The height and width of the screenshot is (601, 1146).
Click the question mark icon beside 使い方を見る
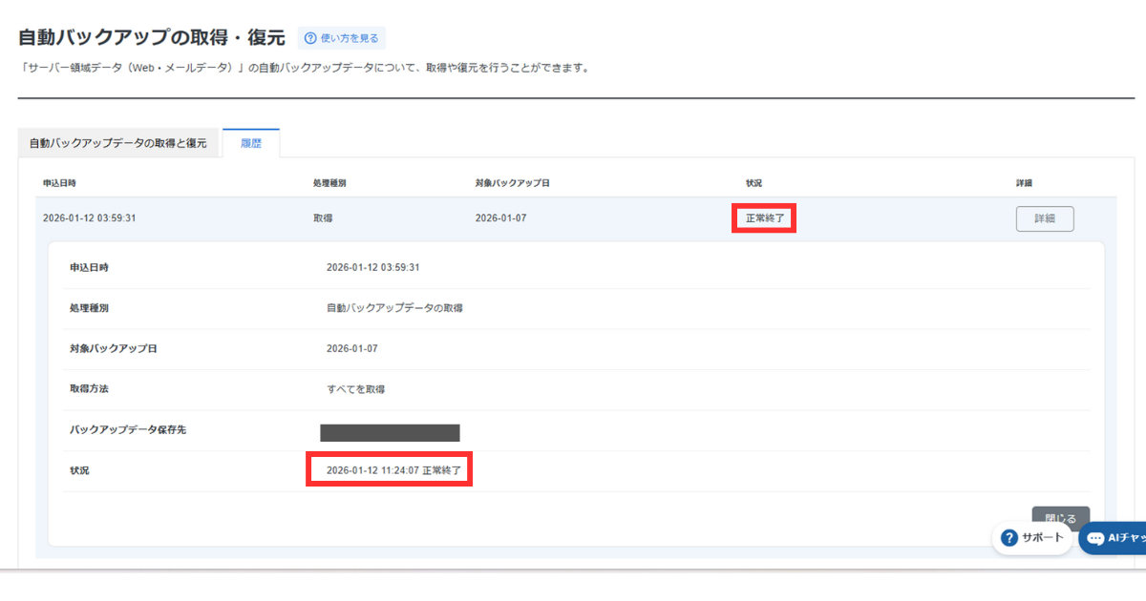[x=310, y=38]
